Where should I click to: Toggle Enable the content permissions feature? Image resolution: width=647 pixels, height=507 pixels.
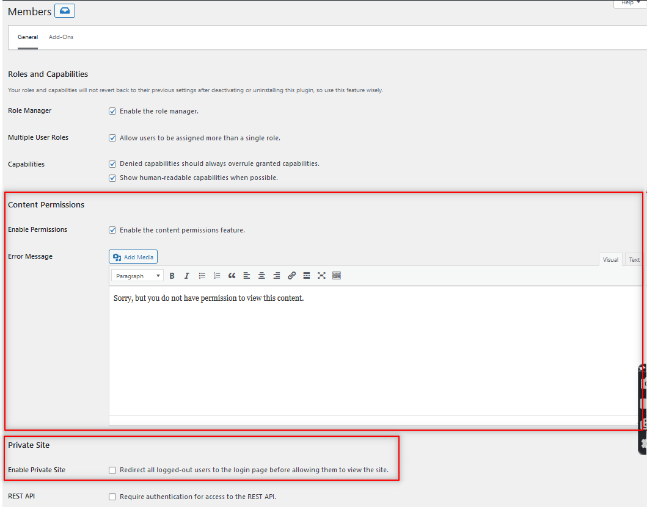click(x=112, y=230)
